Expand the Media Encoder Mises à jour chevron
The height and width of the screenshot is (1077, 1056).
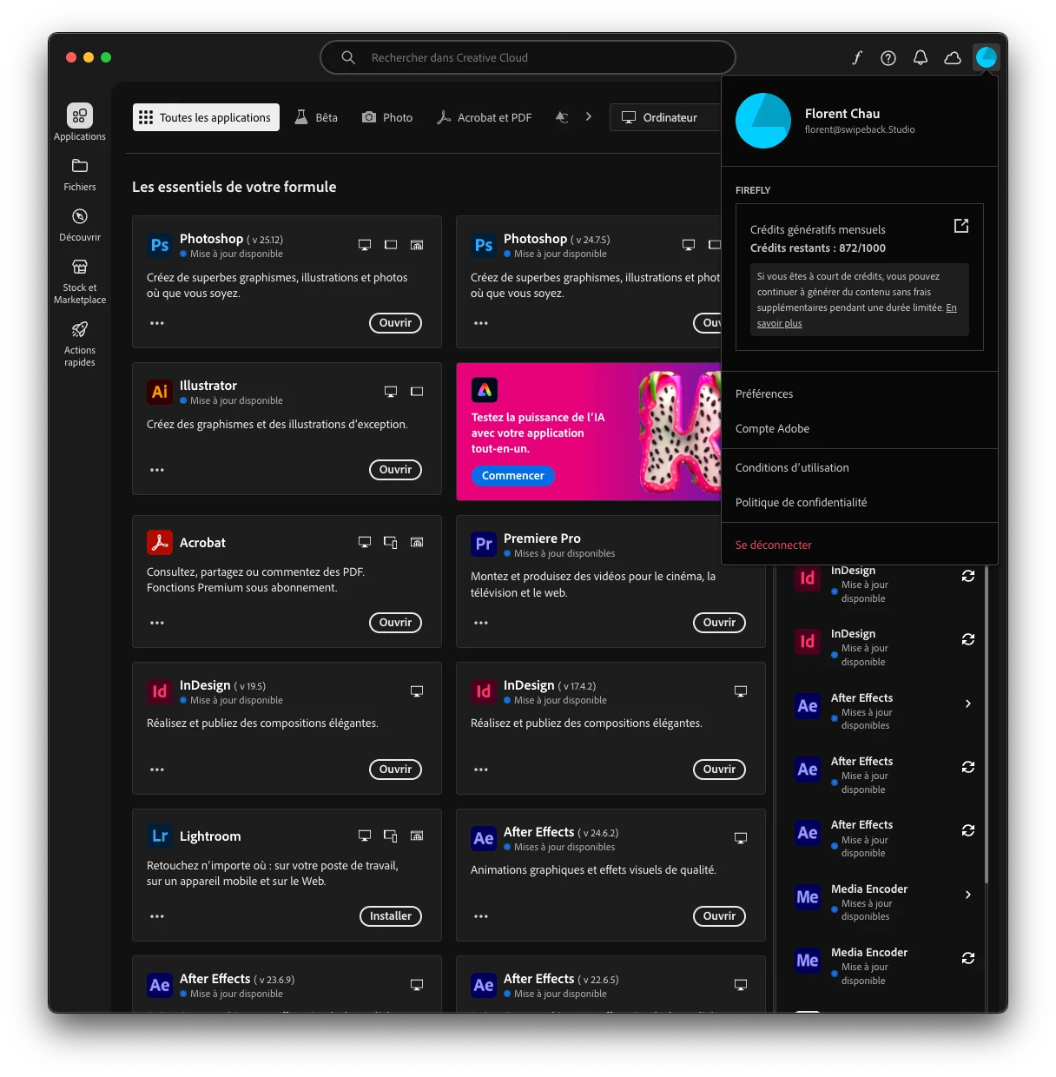click(968, 895)
